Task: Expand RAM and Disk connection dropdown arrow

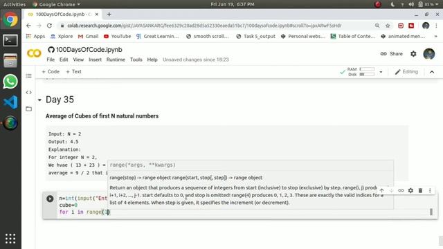Action: click(381, 72)
